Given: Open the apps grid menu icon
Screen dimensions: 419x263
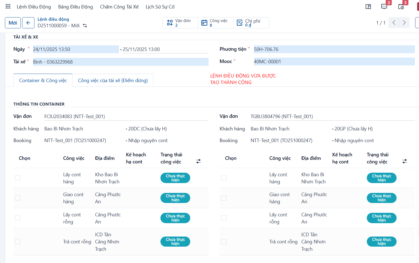Looking at the screenshot, I should [8, 6].
